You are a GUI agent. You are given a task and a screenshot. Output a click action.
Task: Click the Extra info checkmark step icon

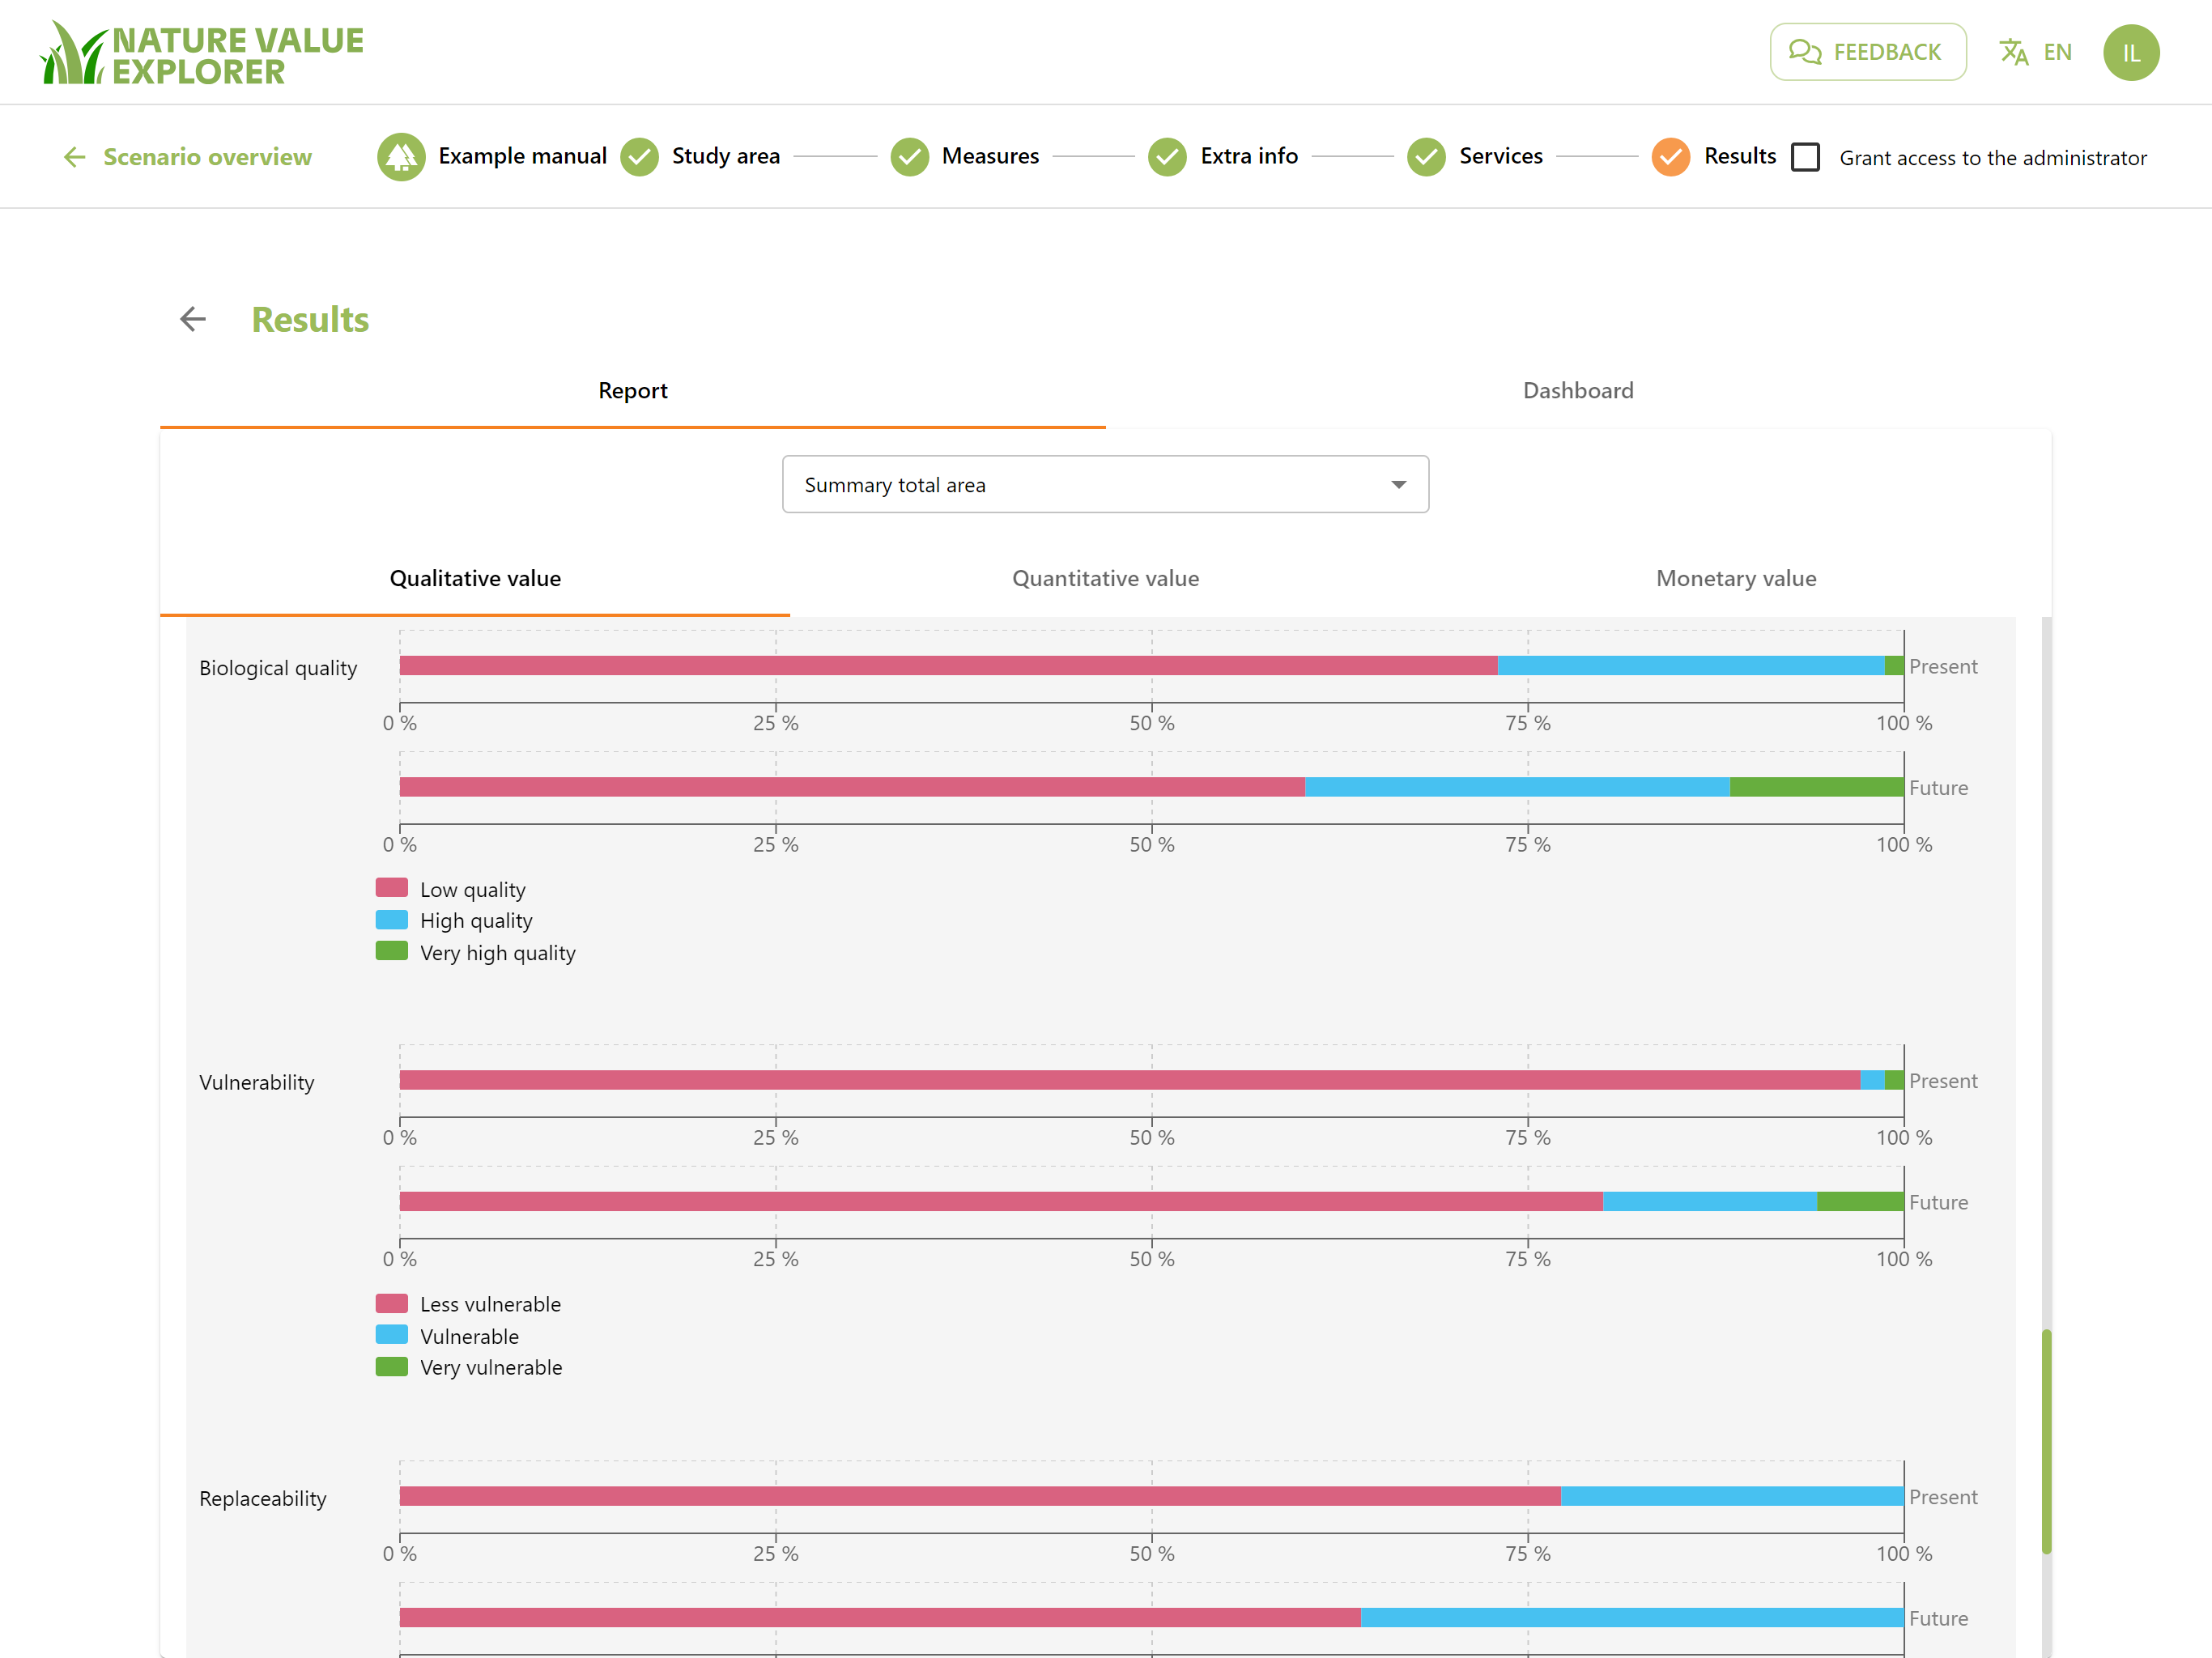[1167, 156]
